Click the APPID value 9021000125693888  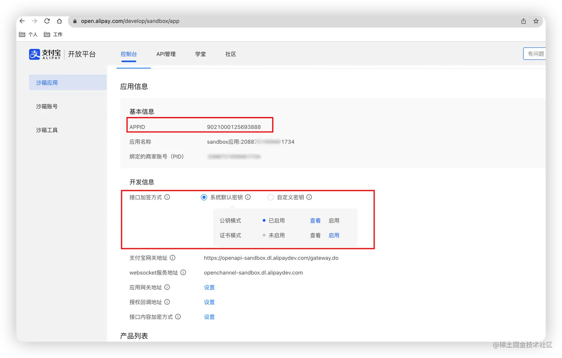pos(234,127)
